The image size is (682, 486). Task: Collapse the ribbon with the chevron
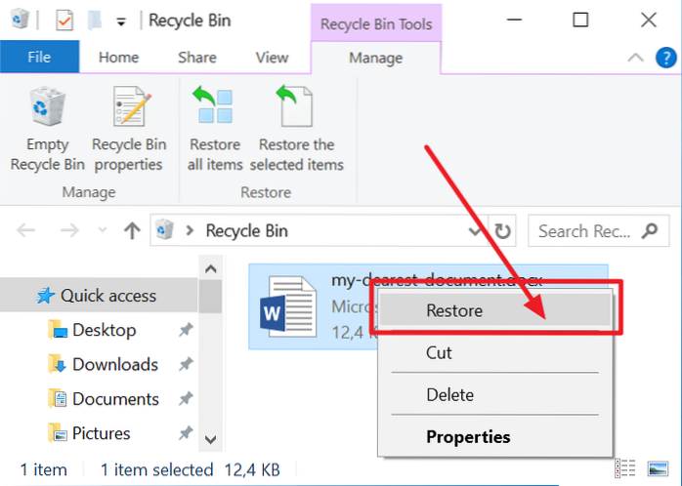[635, 58]
